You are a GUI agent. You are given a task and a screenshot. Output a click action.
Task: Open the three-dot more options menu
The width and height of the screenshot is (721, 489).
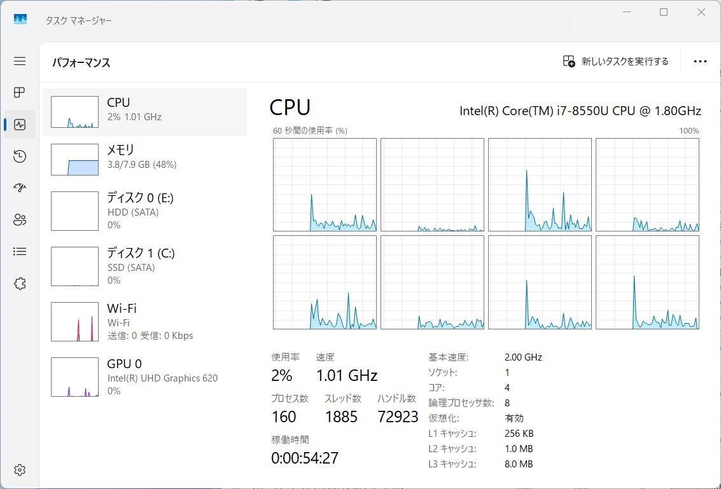(700, 62)
